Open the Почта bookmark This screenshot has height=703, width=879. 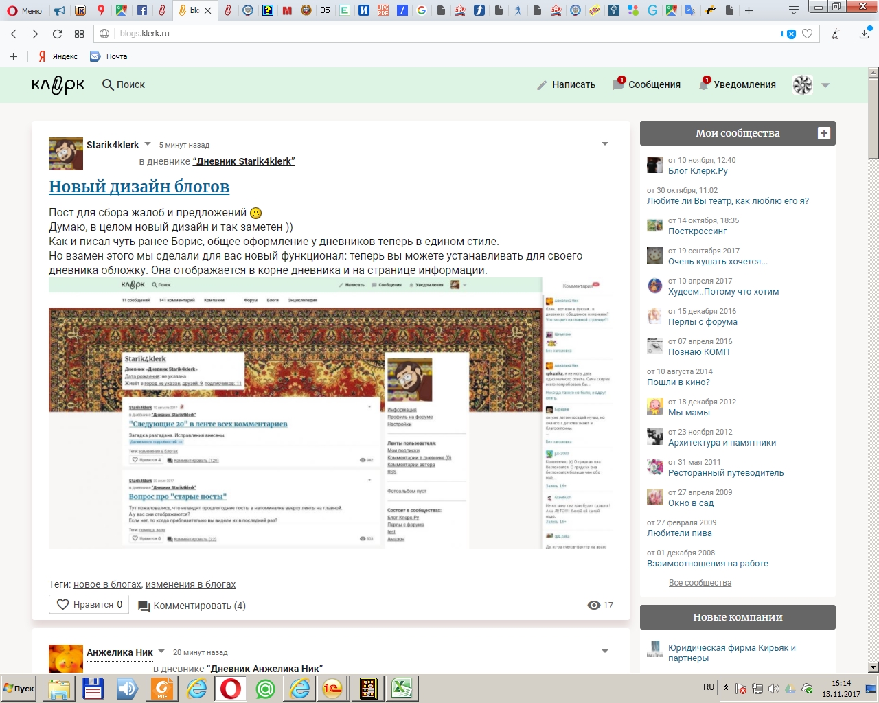[109, 56]
